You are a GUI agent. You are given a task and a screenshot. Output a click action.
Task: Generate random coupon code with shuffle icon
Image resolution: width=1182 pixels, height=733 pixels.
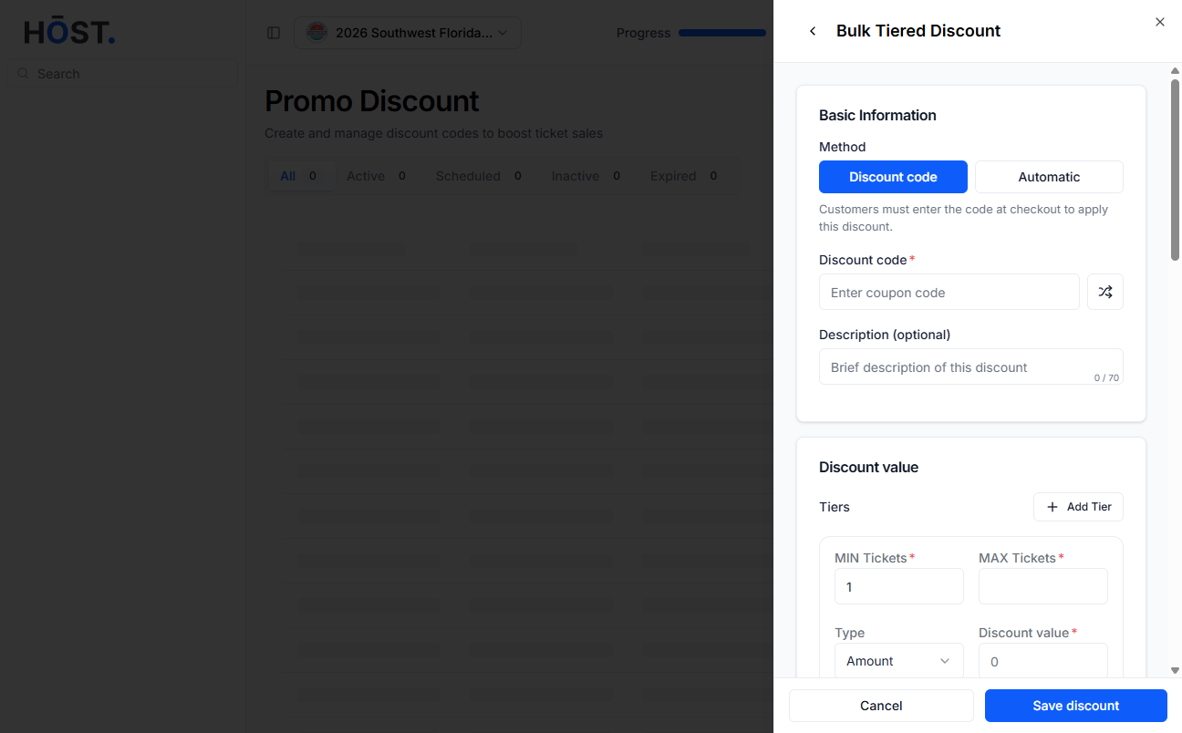tap(1105, 292)
